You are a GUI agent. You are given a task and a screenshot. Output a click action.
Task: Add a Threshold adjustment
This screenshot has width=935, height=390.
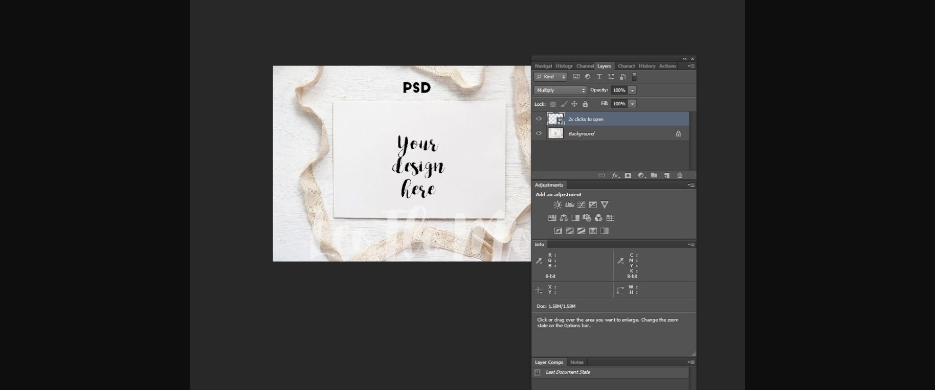(x=581, y=231)
